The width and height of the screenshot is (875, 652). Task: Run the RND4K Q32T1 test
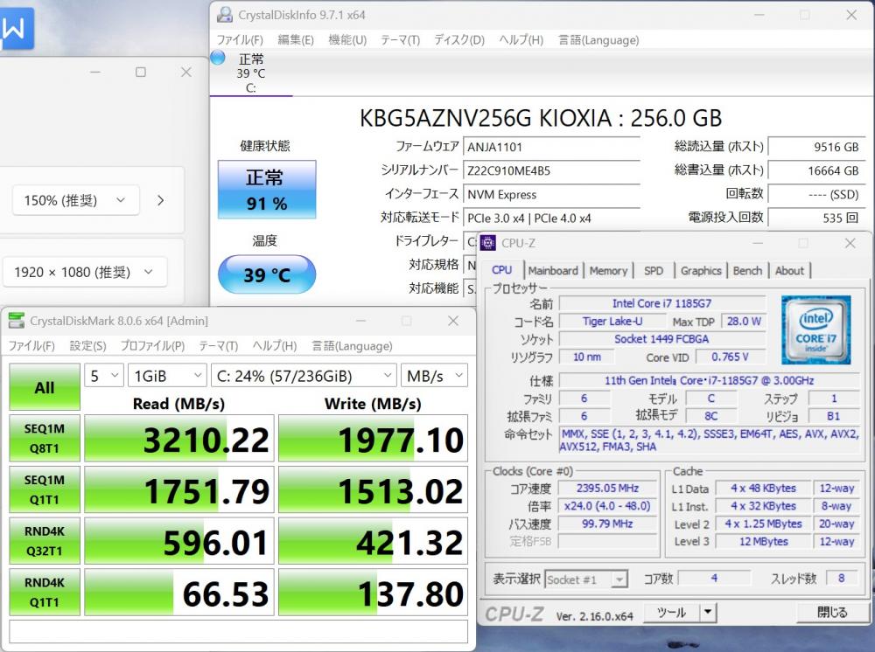(x=45, y=541)
